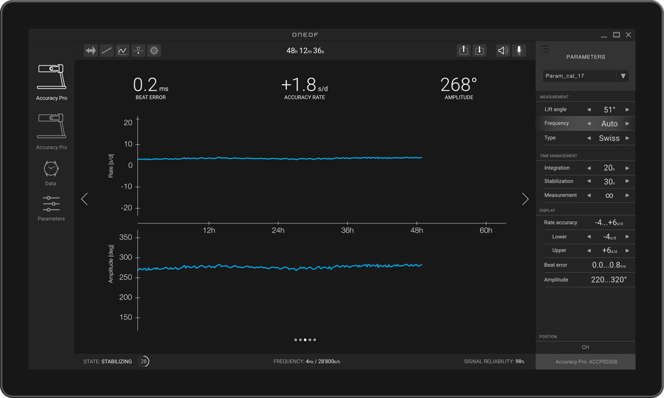Toggle the microphone input
Screen dimensions: 664x398
(x=519, y=51)
